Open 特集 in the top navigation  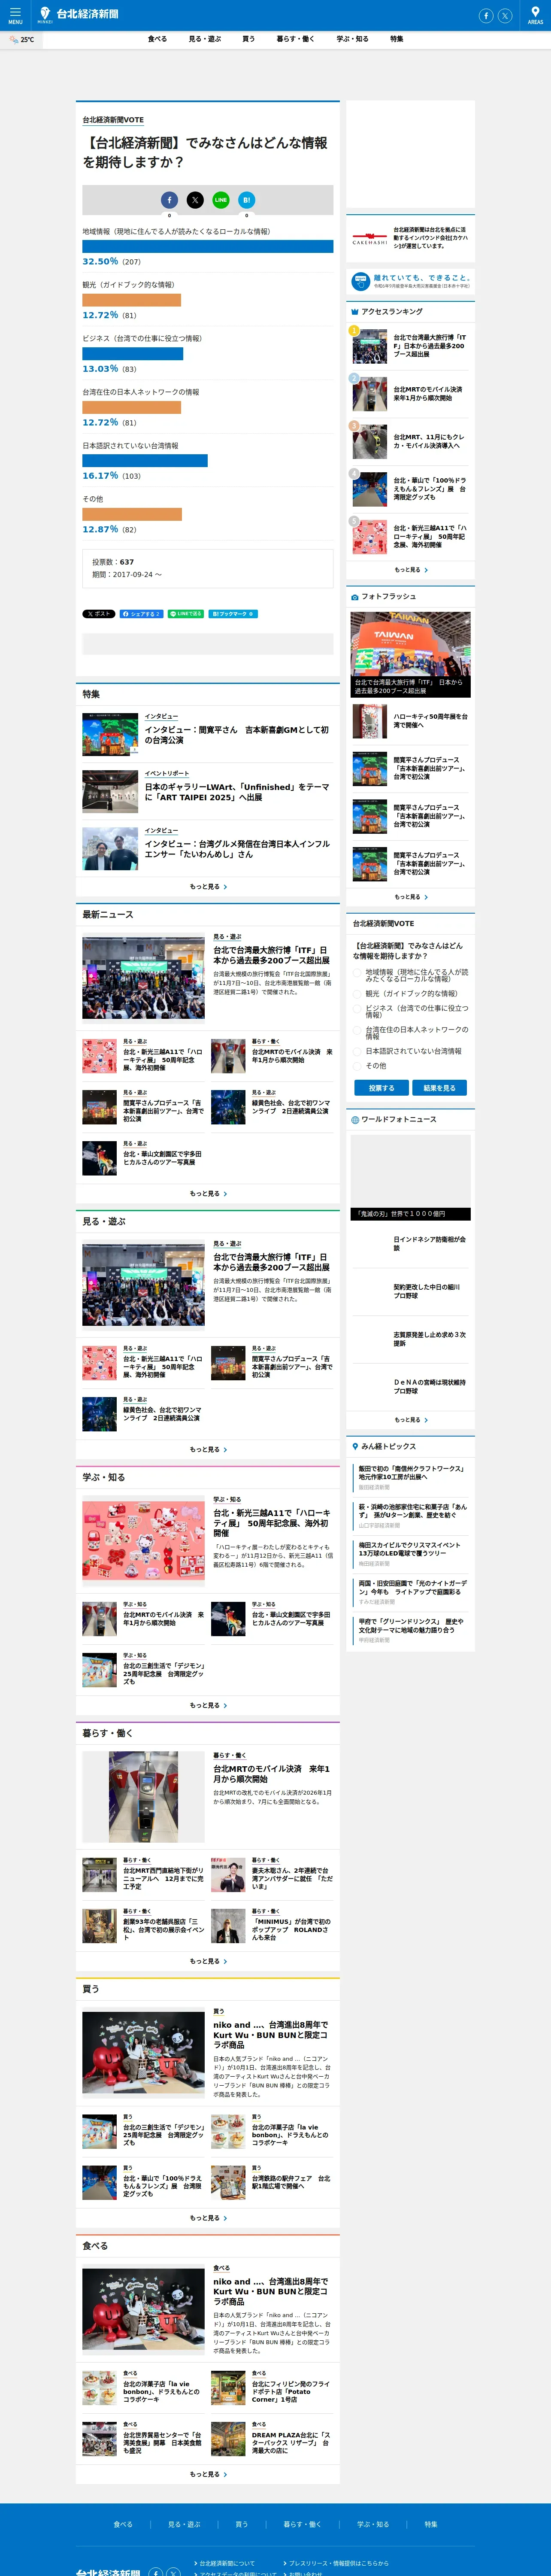tap(397, 39)
